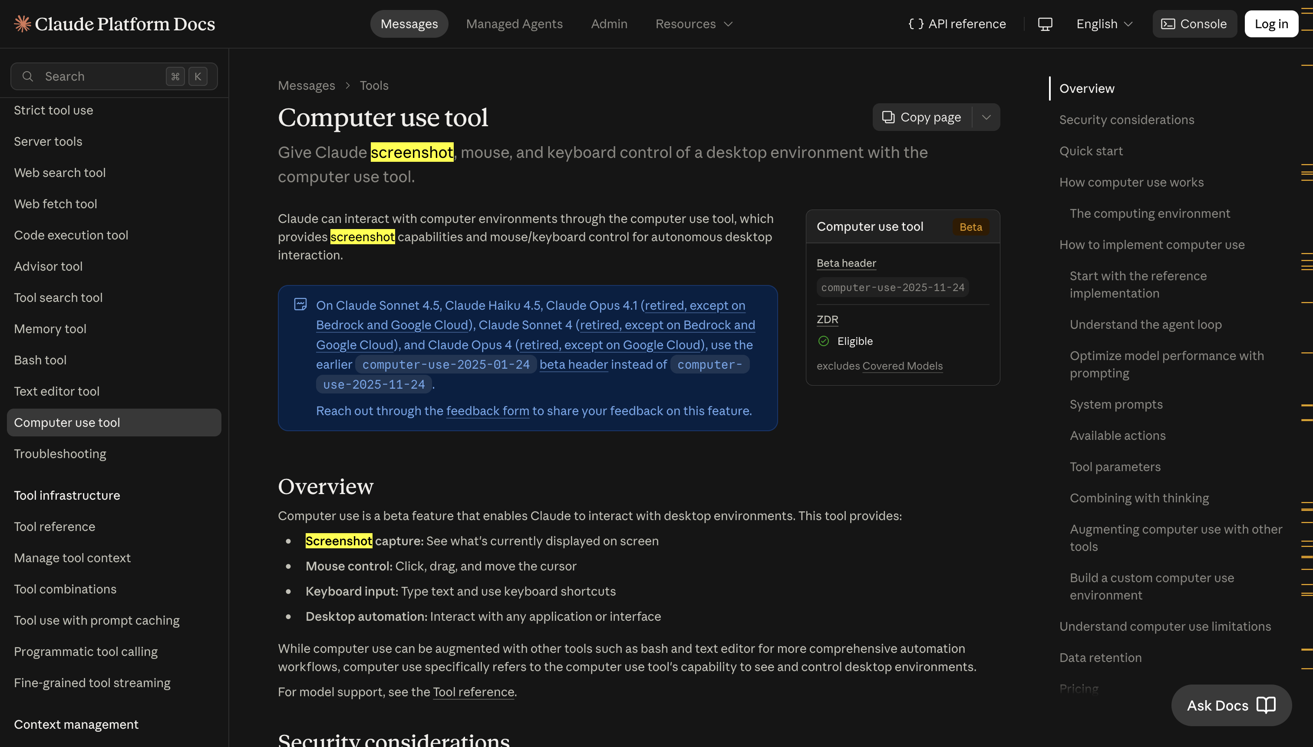This screenshot has height=747, width=1313.
Task: Click the Copy page button
Action: click(x=922, y=118)
